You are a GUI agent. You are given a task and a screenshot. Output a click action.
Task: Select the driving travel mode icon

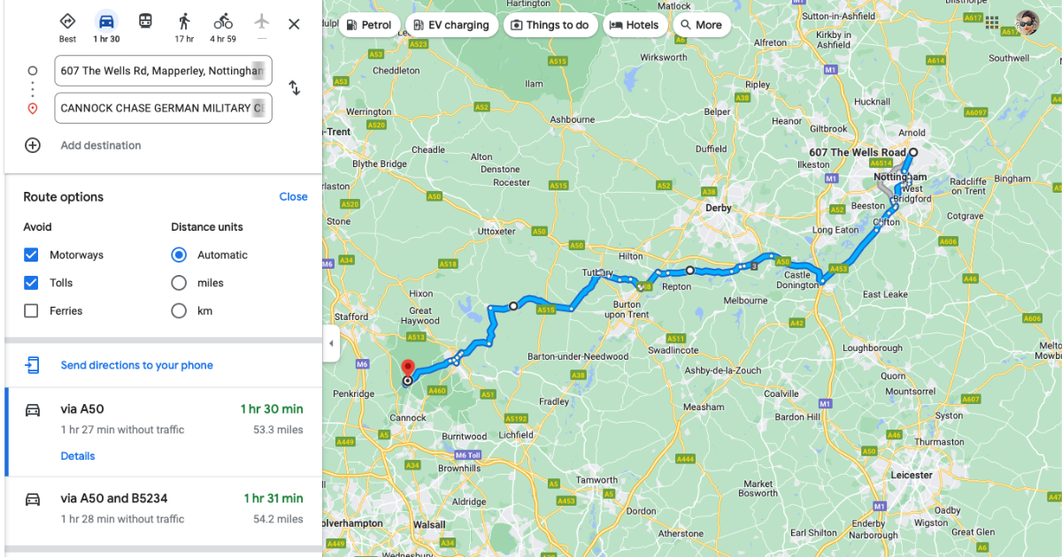pyautogui.click(x=106, y=21)
